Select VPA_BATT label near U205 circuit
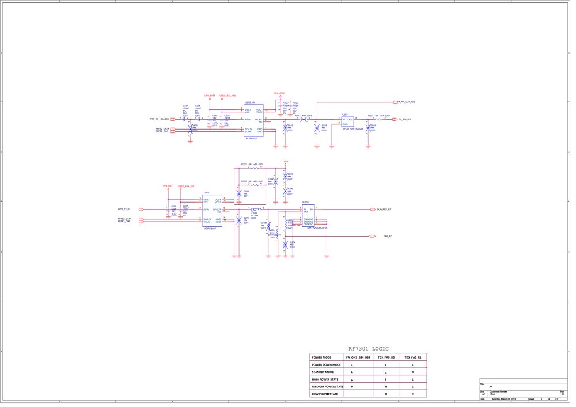 pyautogui.click(x=168, y=186)
